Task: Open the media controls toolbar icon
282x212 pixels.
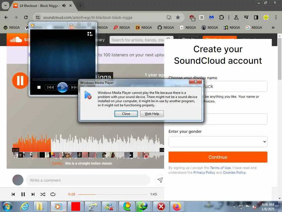Action: pos(246,17)
